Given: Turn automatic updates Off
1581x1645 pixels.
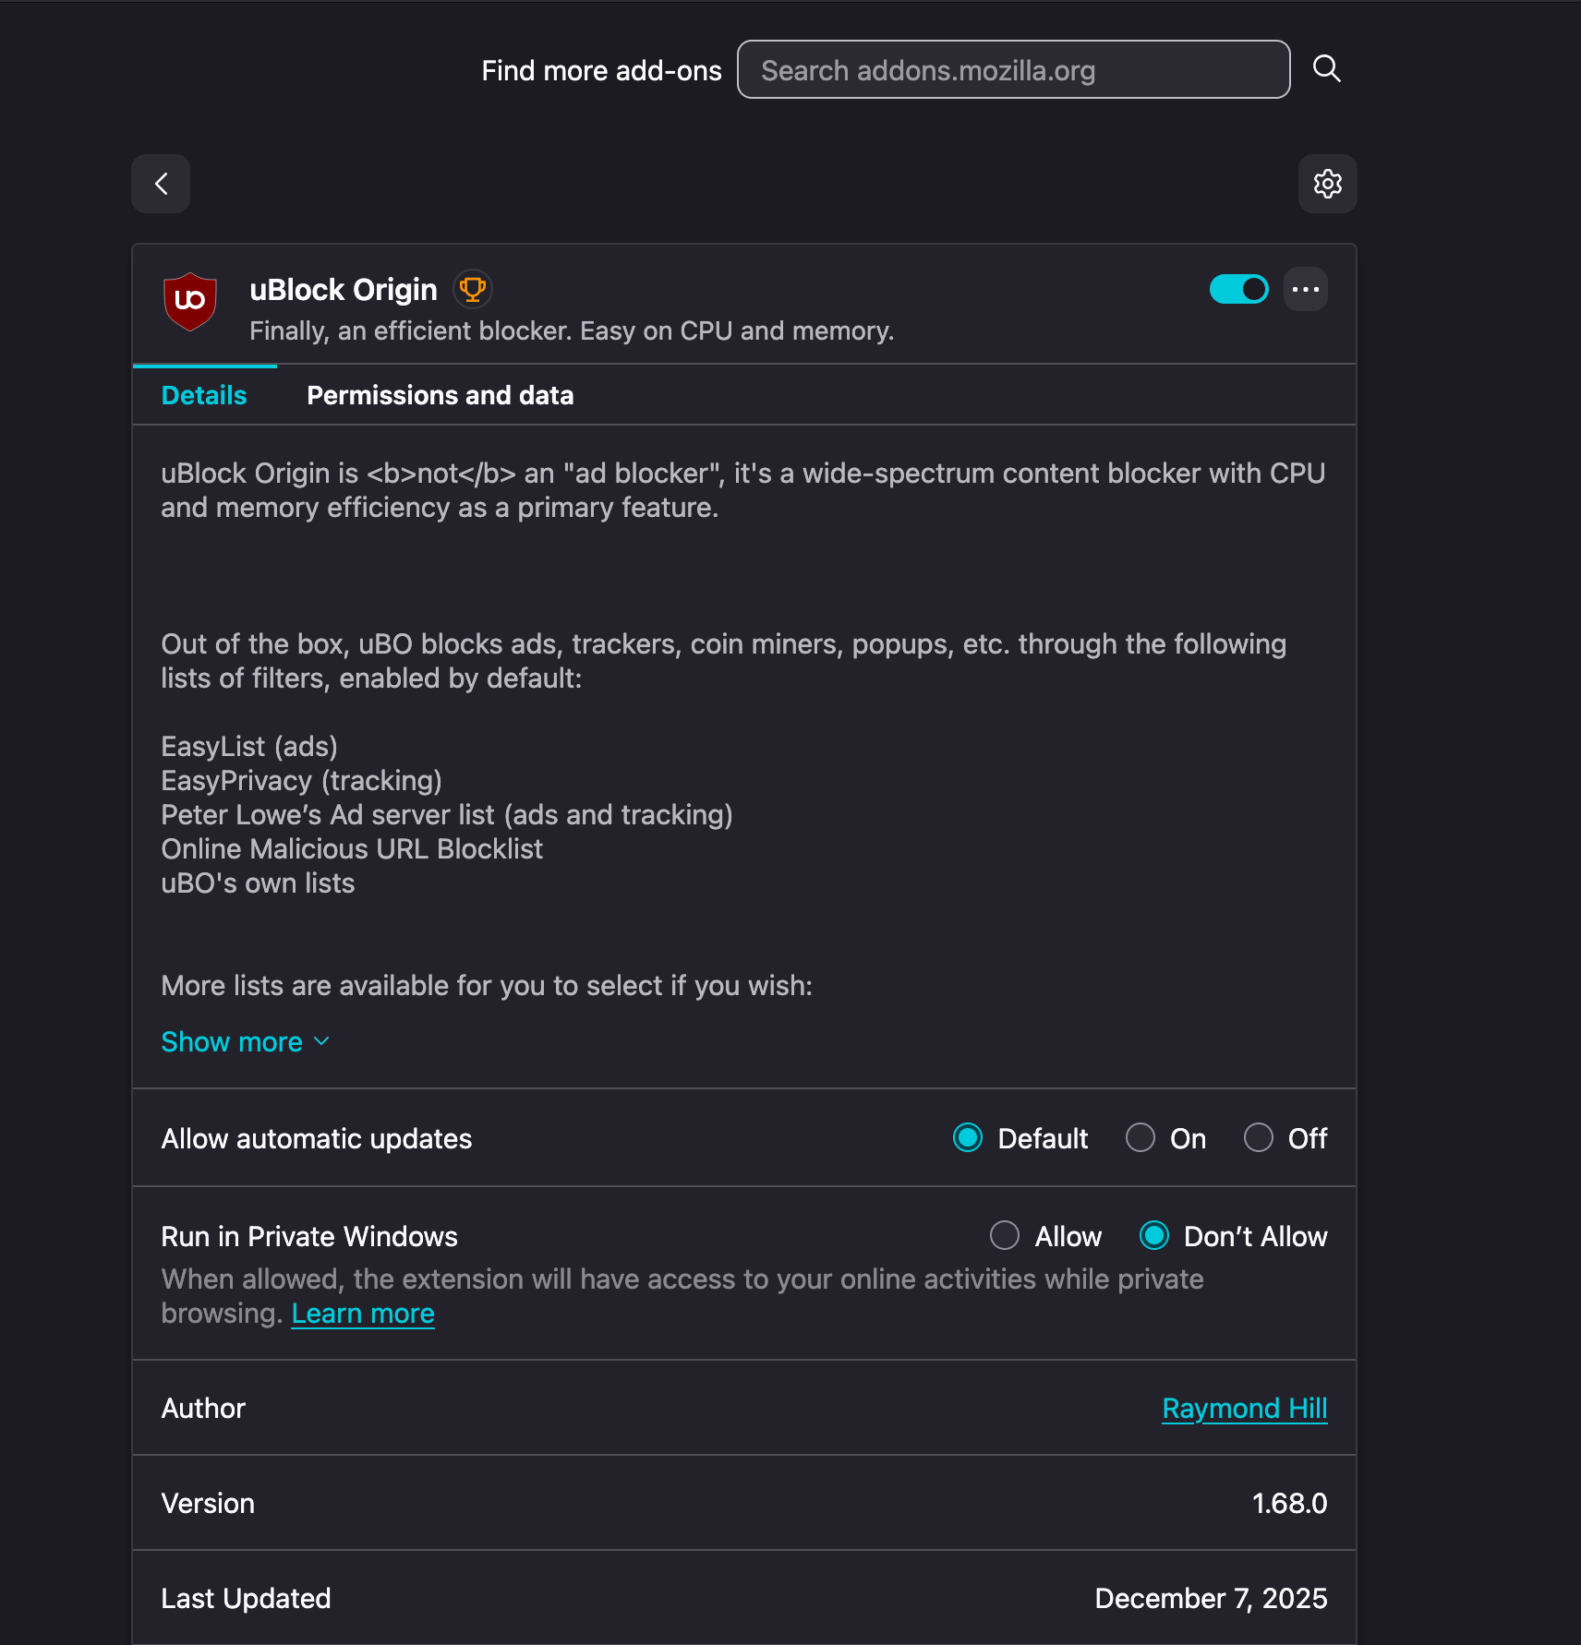Looking at the screenshot, I should tap(1259, 1138).
